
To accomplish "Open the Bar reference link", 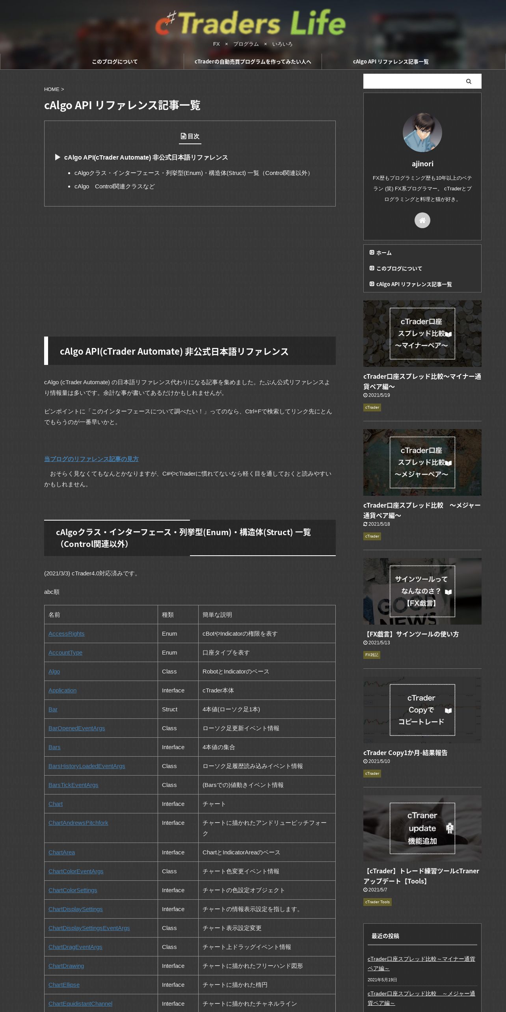I will pyautogui.click(x=53, y=709).
